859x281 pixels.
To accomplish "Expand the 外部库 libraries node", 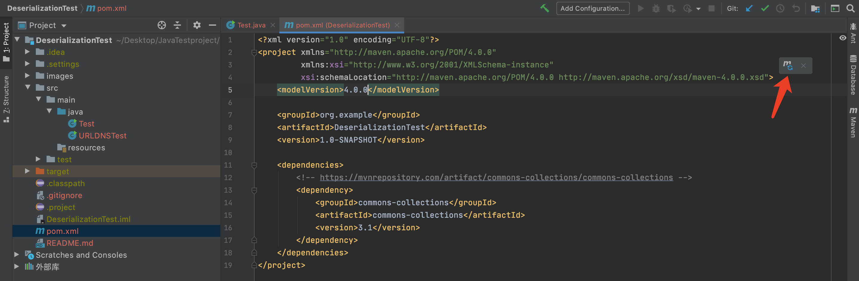I will (17, 266).
